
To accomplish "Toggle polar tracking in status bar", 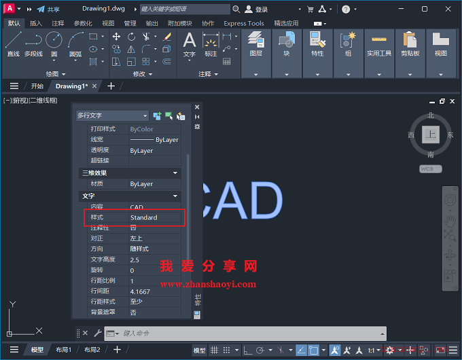I will click(x=260, y=350).
